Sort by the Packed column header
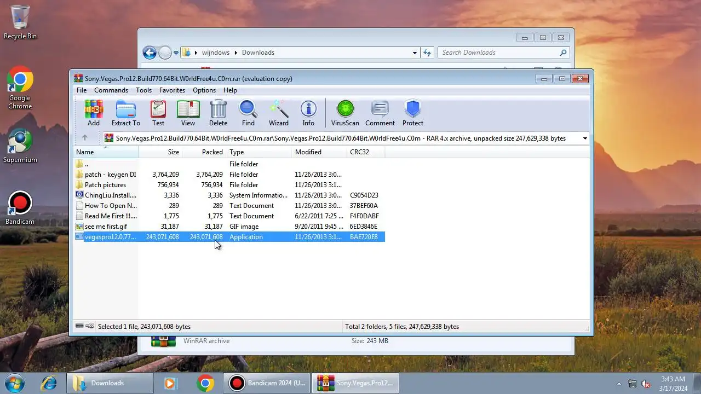 [204, 152]
